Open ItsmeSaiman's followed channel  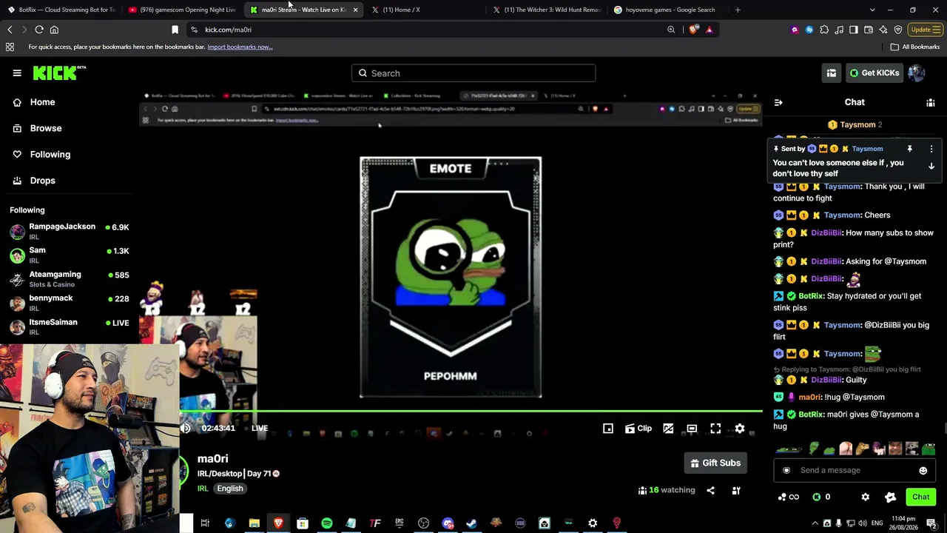70,326
